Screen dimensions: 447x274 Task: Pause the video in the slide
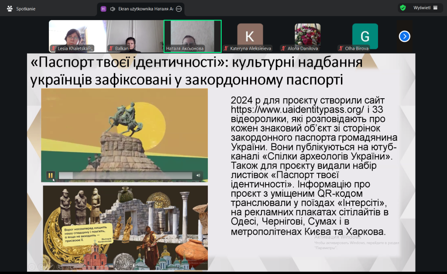pos(51,175)
